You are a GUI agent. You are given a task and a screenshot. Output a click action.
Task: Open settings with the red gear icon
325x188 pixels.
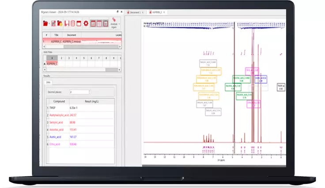[86, 23]
